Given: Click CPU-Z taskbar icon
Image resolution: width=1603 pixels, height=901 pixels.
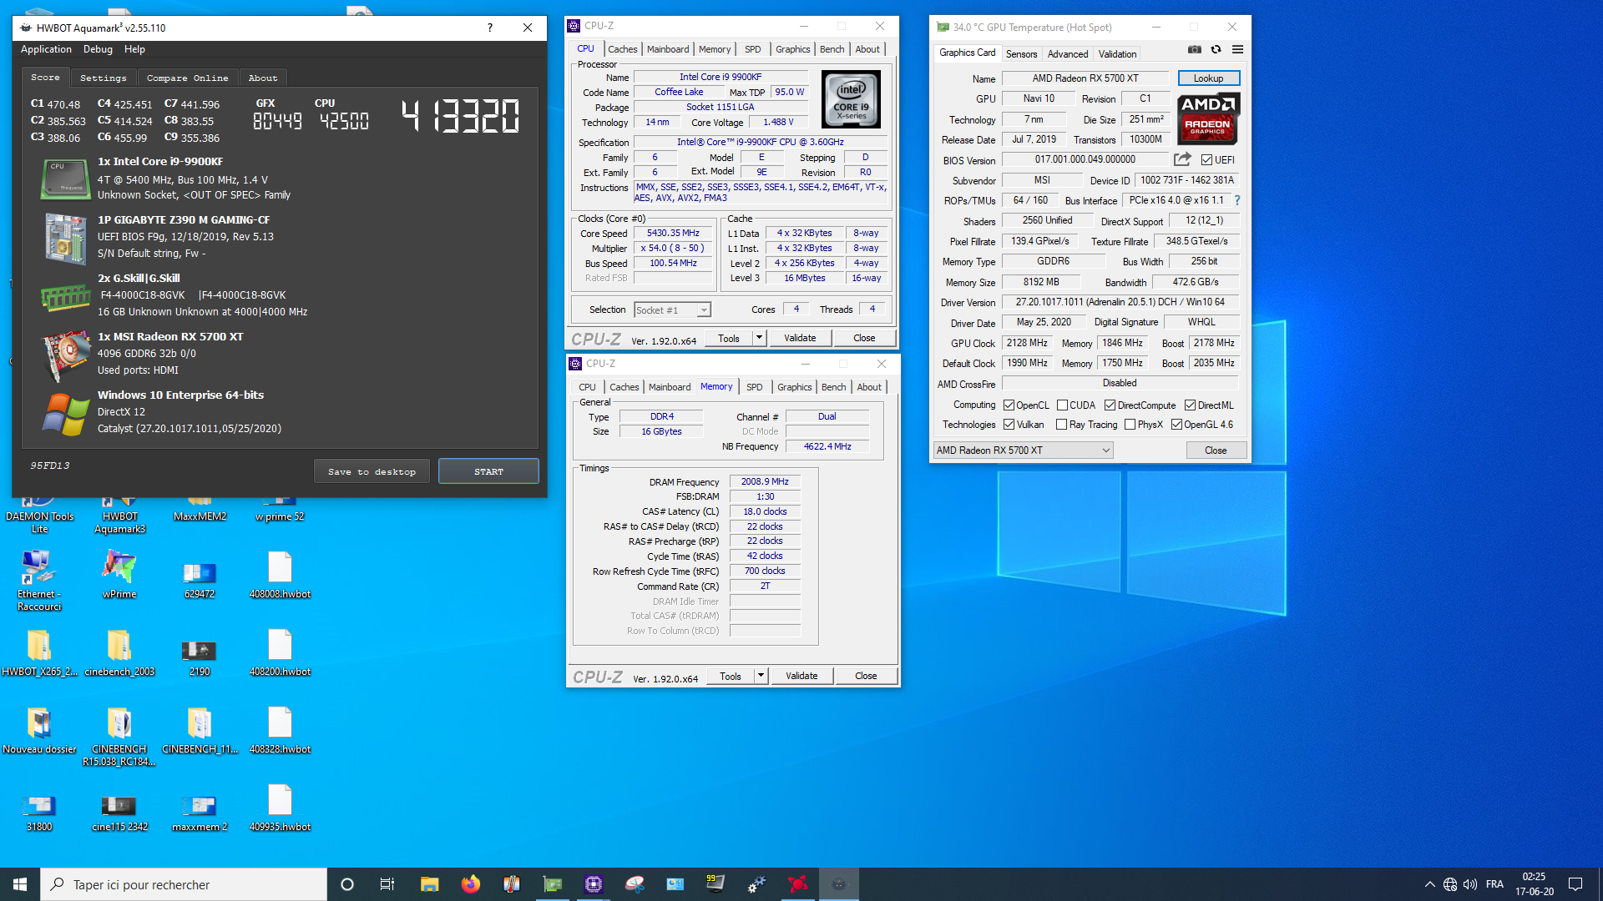Looking at the screenshot, I should [594, 884].
